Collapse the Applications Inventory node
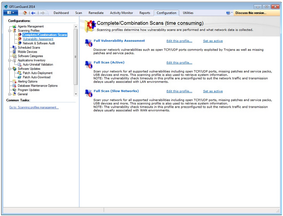The height and width of the screenshot is (216, 283). click(x=9, y=60)
